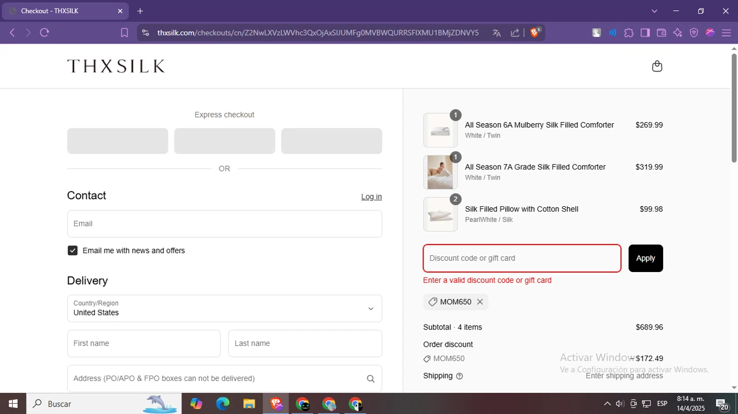Screen dimensions: 738x414
Task: Click the THXSILK logo
Action: click(x=116, y=66)
